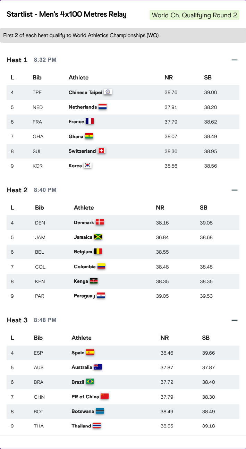Click the Brazil flag icon
Screen dimensions: 246x449
[90, 382]
